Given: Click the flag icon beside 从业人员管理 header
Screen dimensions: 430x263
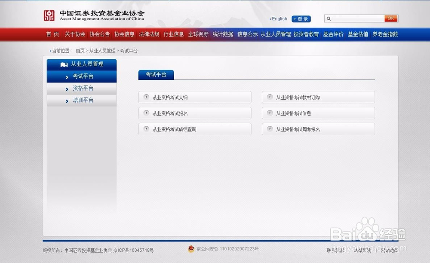Looking at the screenshot, I should tap(63, 64).
